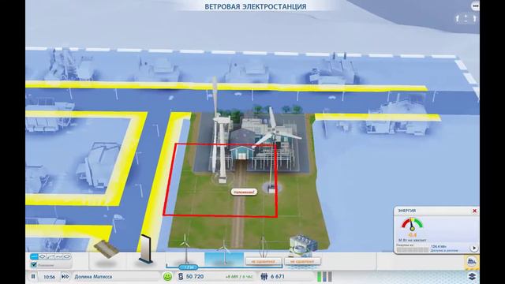
Task: Click the empty purchased-power bar in energy panel
Action: (412, 249)
